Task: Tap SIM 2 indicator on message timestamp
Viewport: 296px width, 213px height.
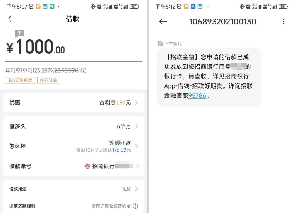Action: (x=160, y=44)
